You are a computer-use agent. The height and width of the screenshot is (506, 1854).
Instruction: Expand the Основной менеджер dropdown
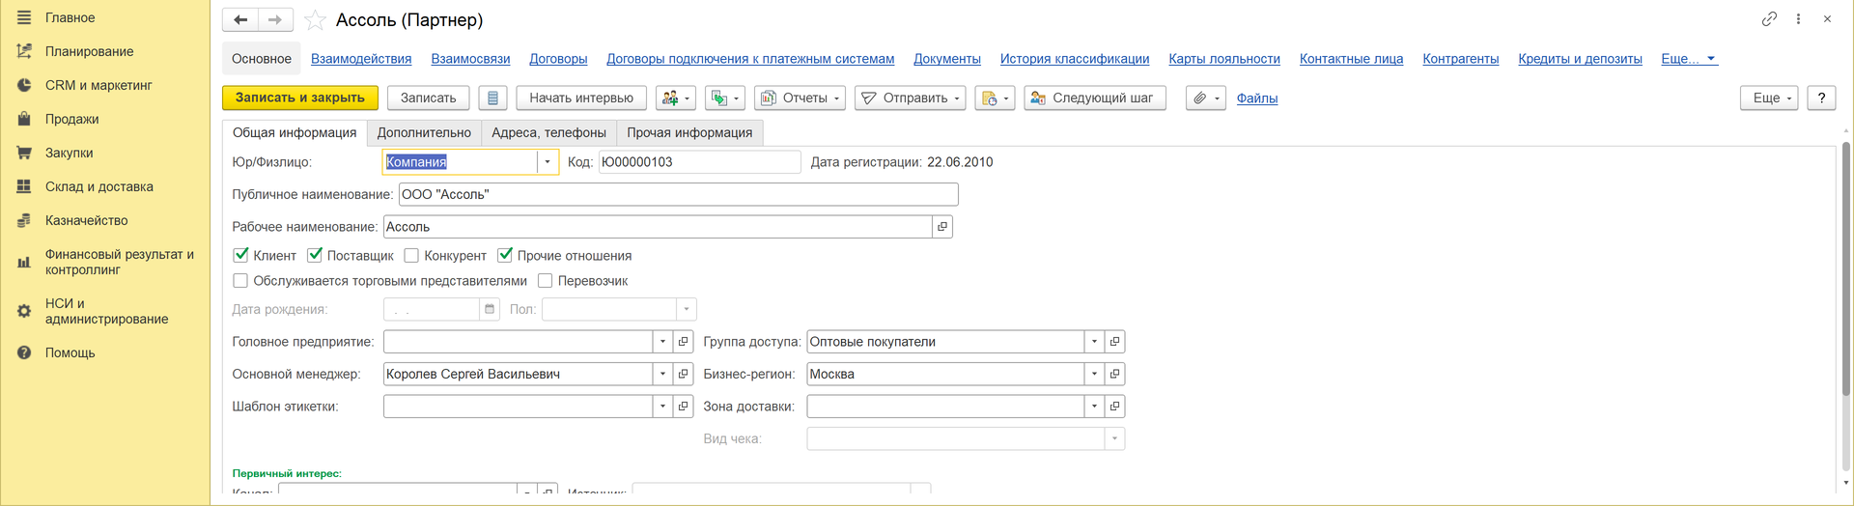tap(662, 374)
